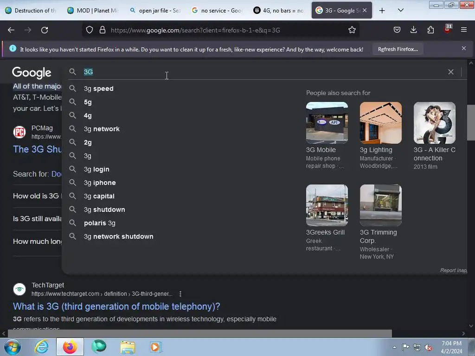
Task: Switch to no service Google tab
Action: (218, 10)
